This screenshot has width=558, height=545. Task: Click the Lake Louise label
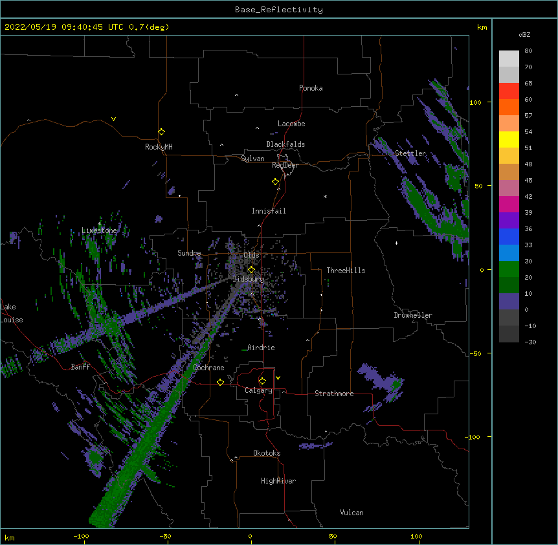(12, 313)
